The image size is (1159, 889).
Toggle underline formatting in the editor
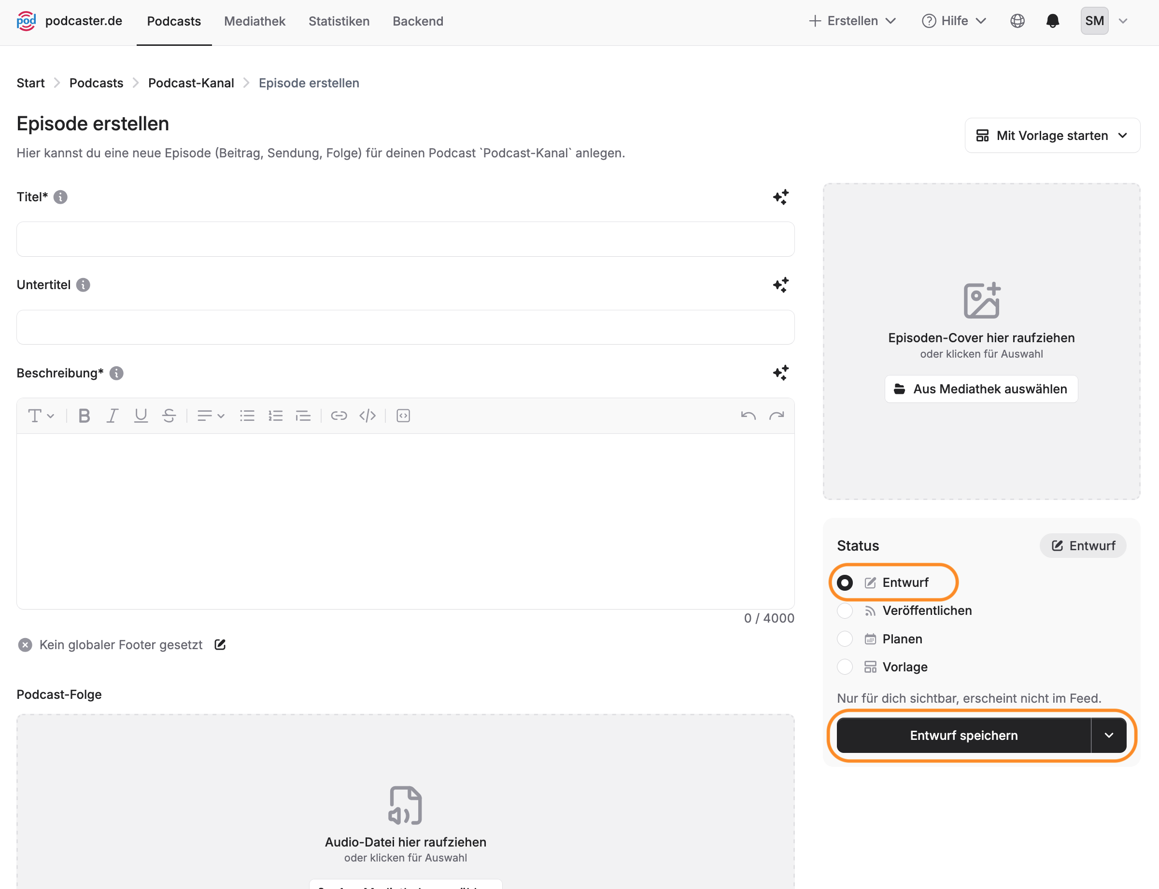[x=141, y=416]
